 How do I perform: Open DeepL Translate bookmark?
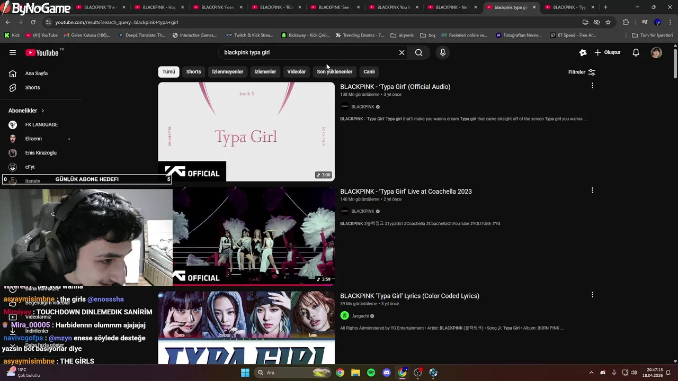pos(141,35)
